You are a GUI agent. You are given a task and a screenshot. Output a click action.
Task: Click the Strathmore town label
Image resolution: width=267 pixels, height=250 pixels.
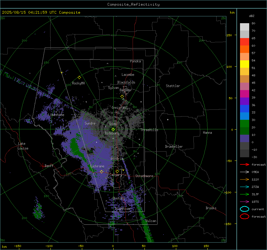pos(144,176)
